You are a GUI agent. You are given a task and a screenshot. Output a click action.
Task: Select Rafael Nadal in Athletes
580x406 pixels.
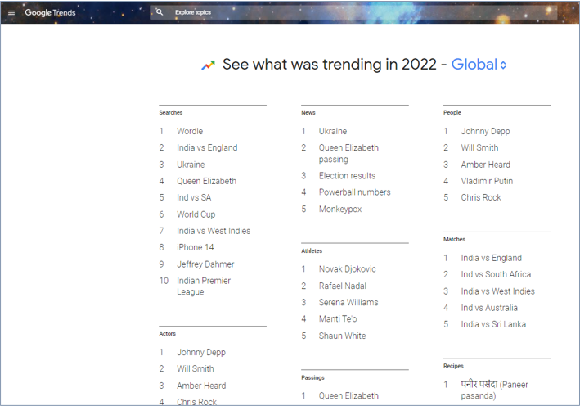(x=343, y=286)
